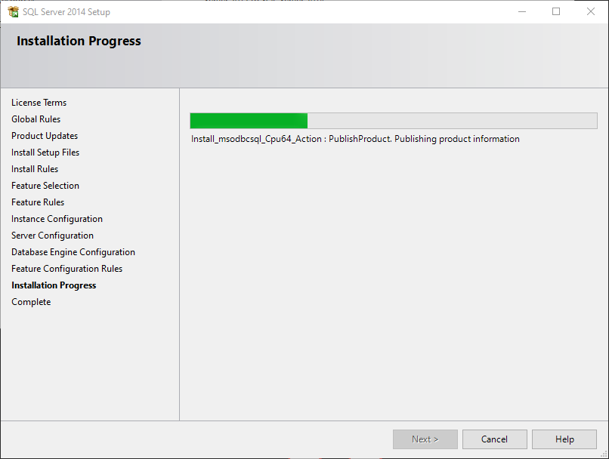Open the Product Updates step
The height and width of the screenshot is (459, 609).
coord(45,136)
